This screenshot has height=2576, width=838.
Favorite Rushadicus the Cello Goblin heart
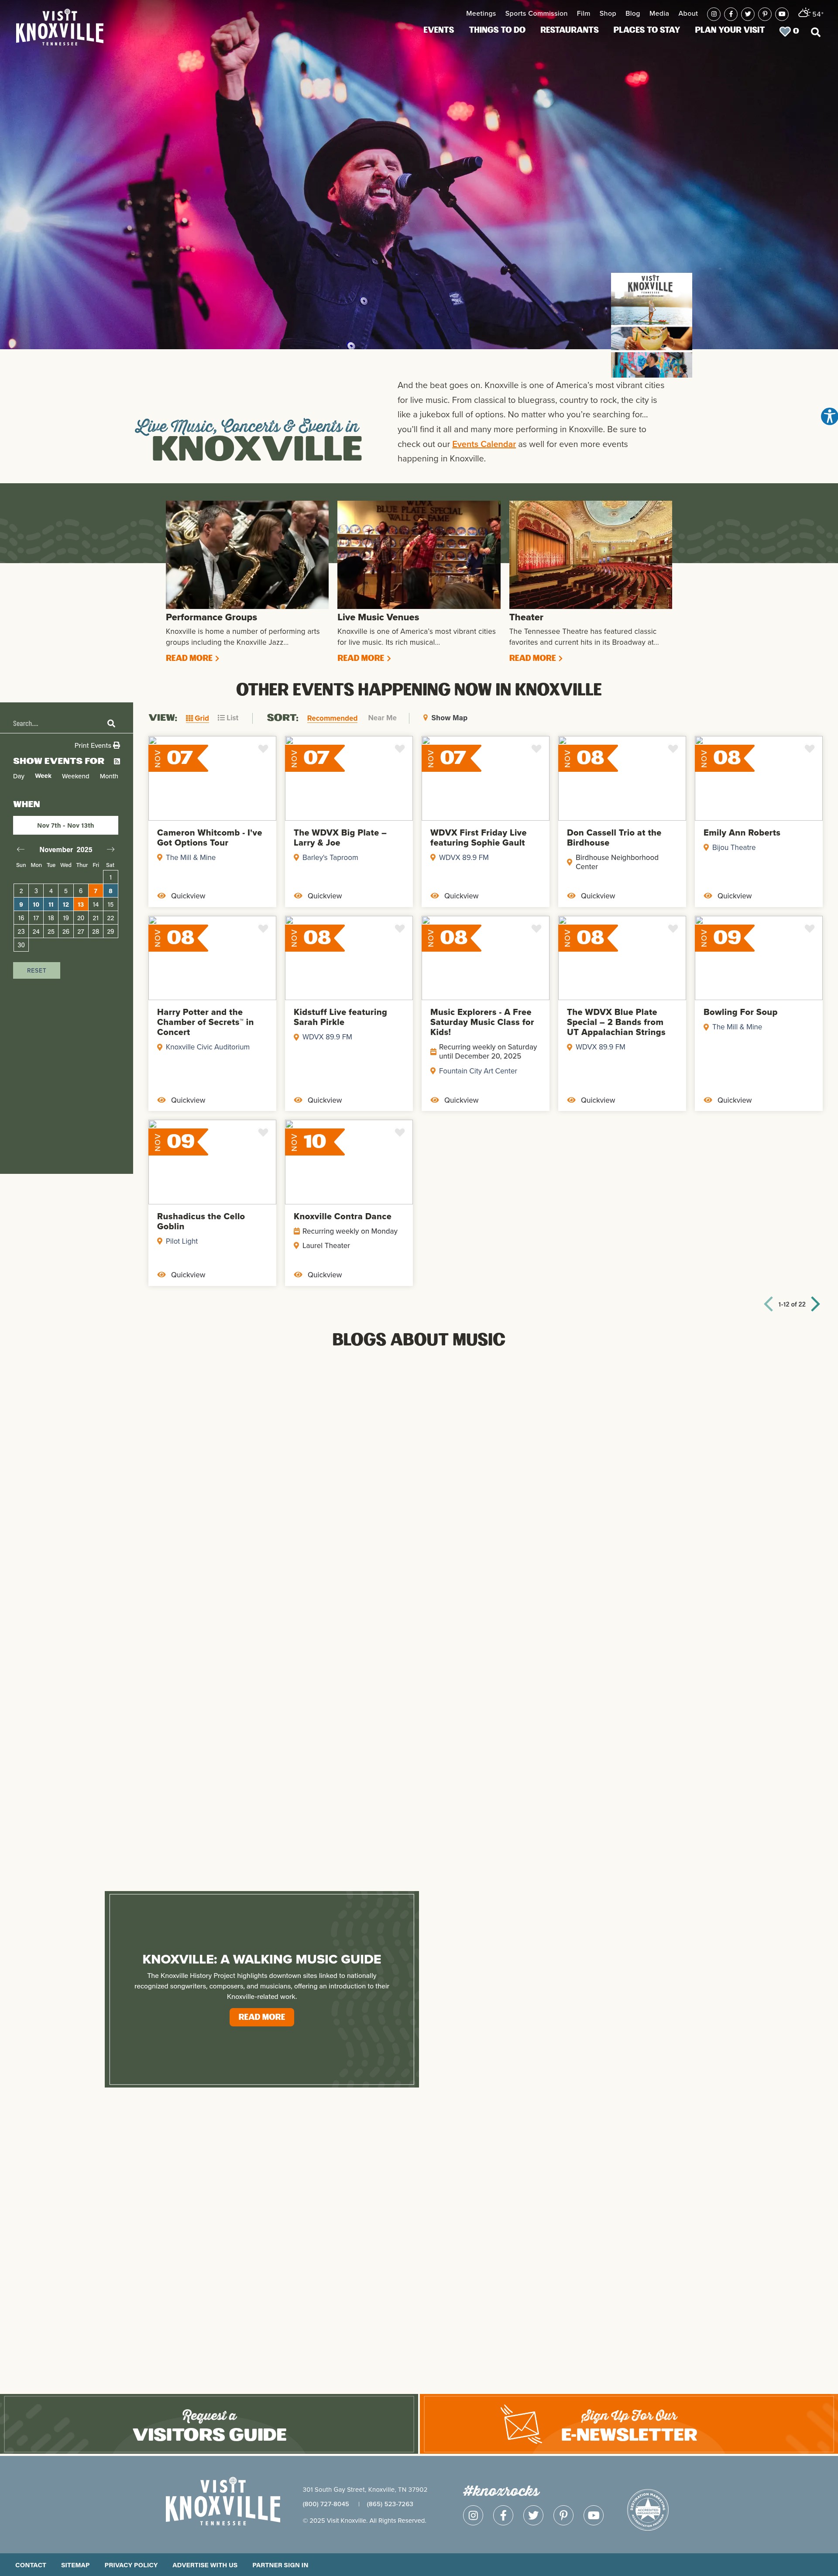coord(263,1133)
